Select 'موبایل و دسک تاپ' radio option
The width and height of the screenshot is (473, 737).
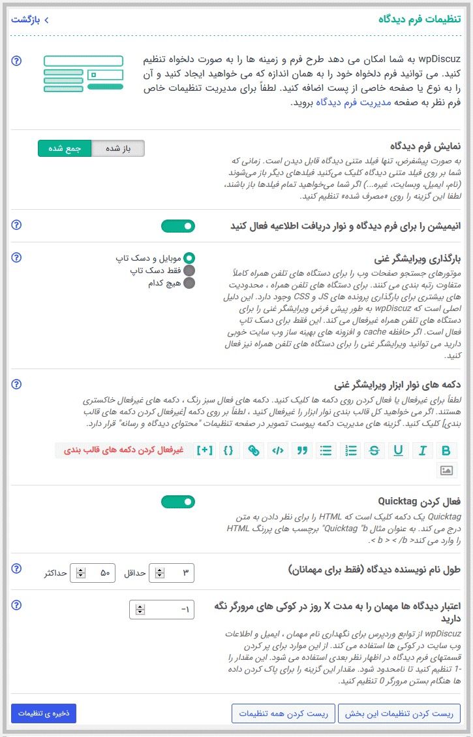tap(189, 258)
